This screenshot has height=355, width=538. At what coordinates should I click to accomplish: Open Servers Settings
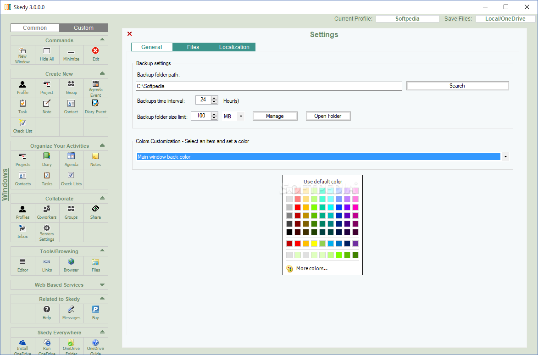pyautogui.click(x=47, y=233)
